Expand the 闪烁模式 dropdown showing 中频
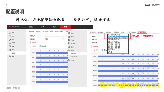164x92 pixels. pos(54,39)
